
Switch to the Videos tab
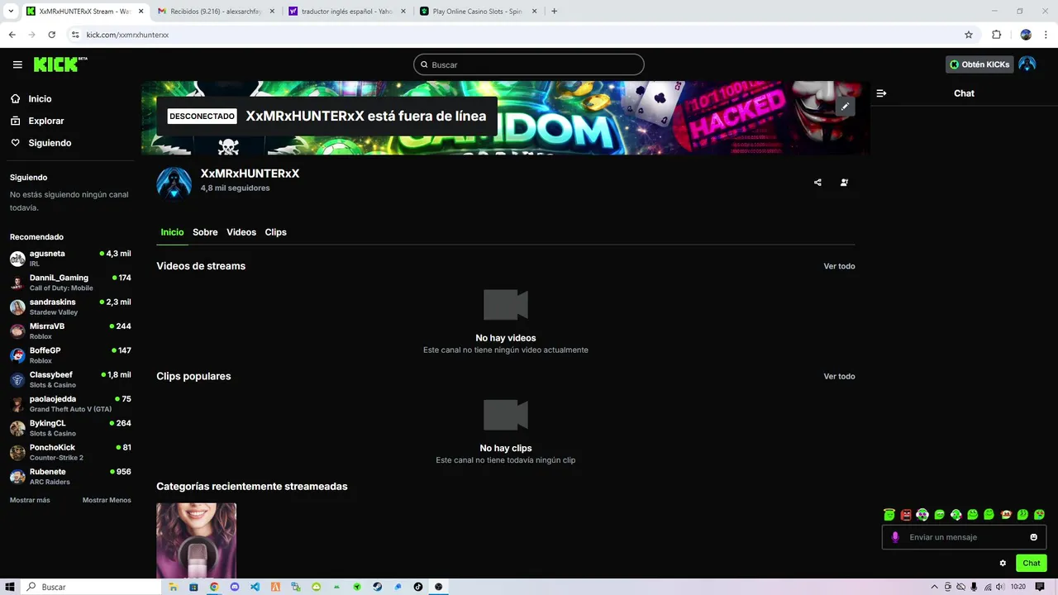point(241,232)
